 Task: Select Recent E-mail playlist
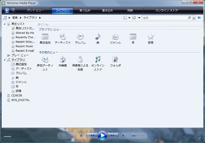(25, 51)
